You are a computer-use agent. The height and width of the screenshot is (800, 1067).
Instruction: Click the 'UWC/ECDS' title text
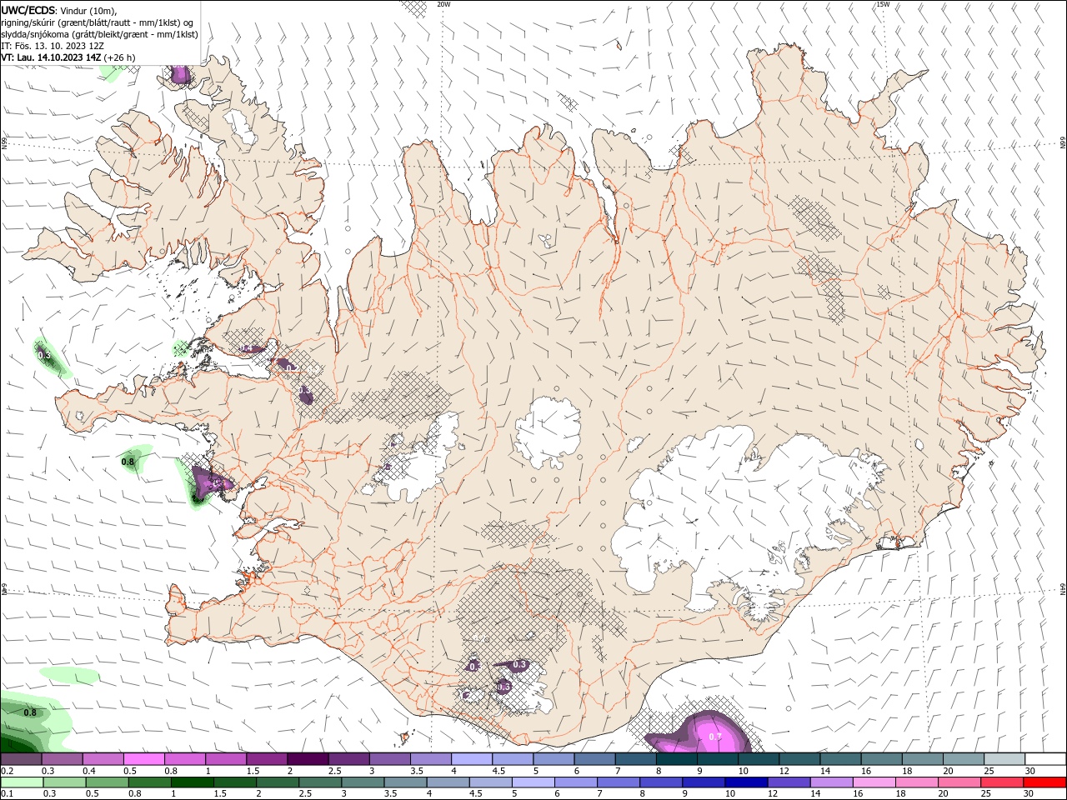pyautogui.click(x=28, y=10)
